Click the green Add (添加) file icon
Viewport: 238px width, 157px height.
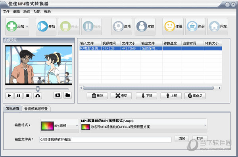pos(12,26)
